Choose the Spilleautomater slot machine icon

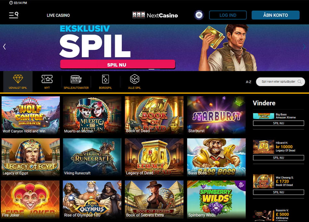(x=76, y=79)
